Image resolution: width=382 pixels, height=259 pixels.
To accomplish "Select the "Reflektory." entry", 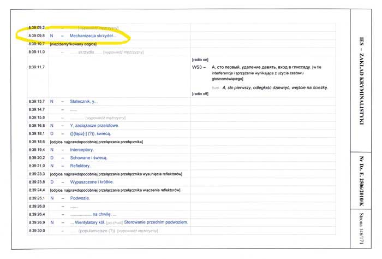I will (x=80, y=166).
